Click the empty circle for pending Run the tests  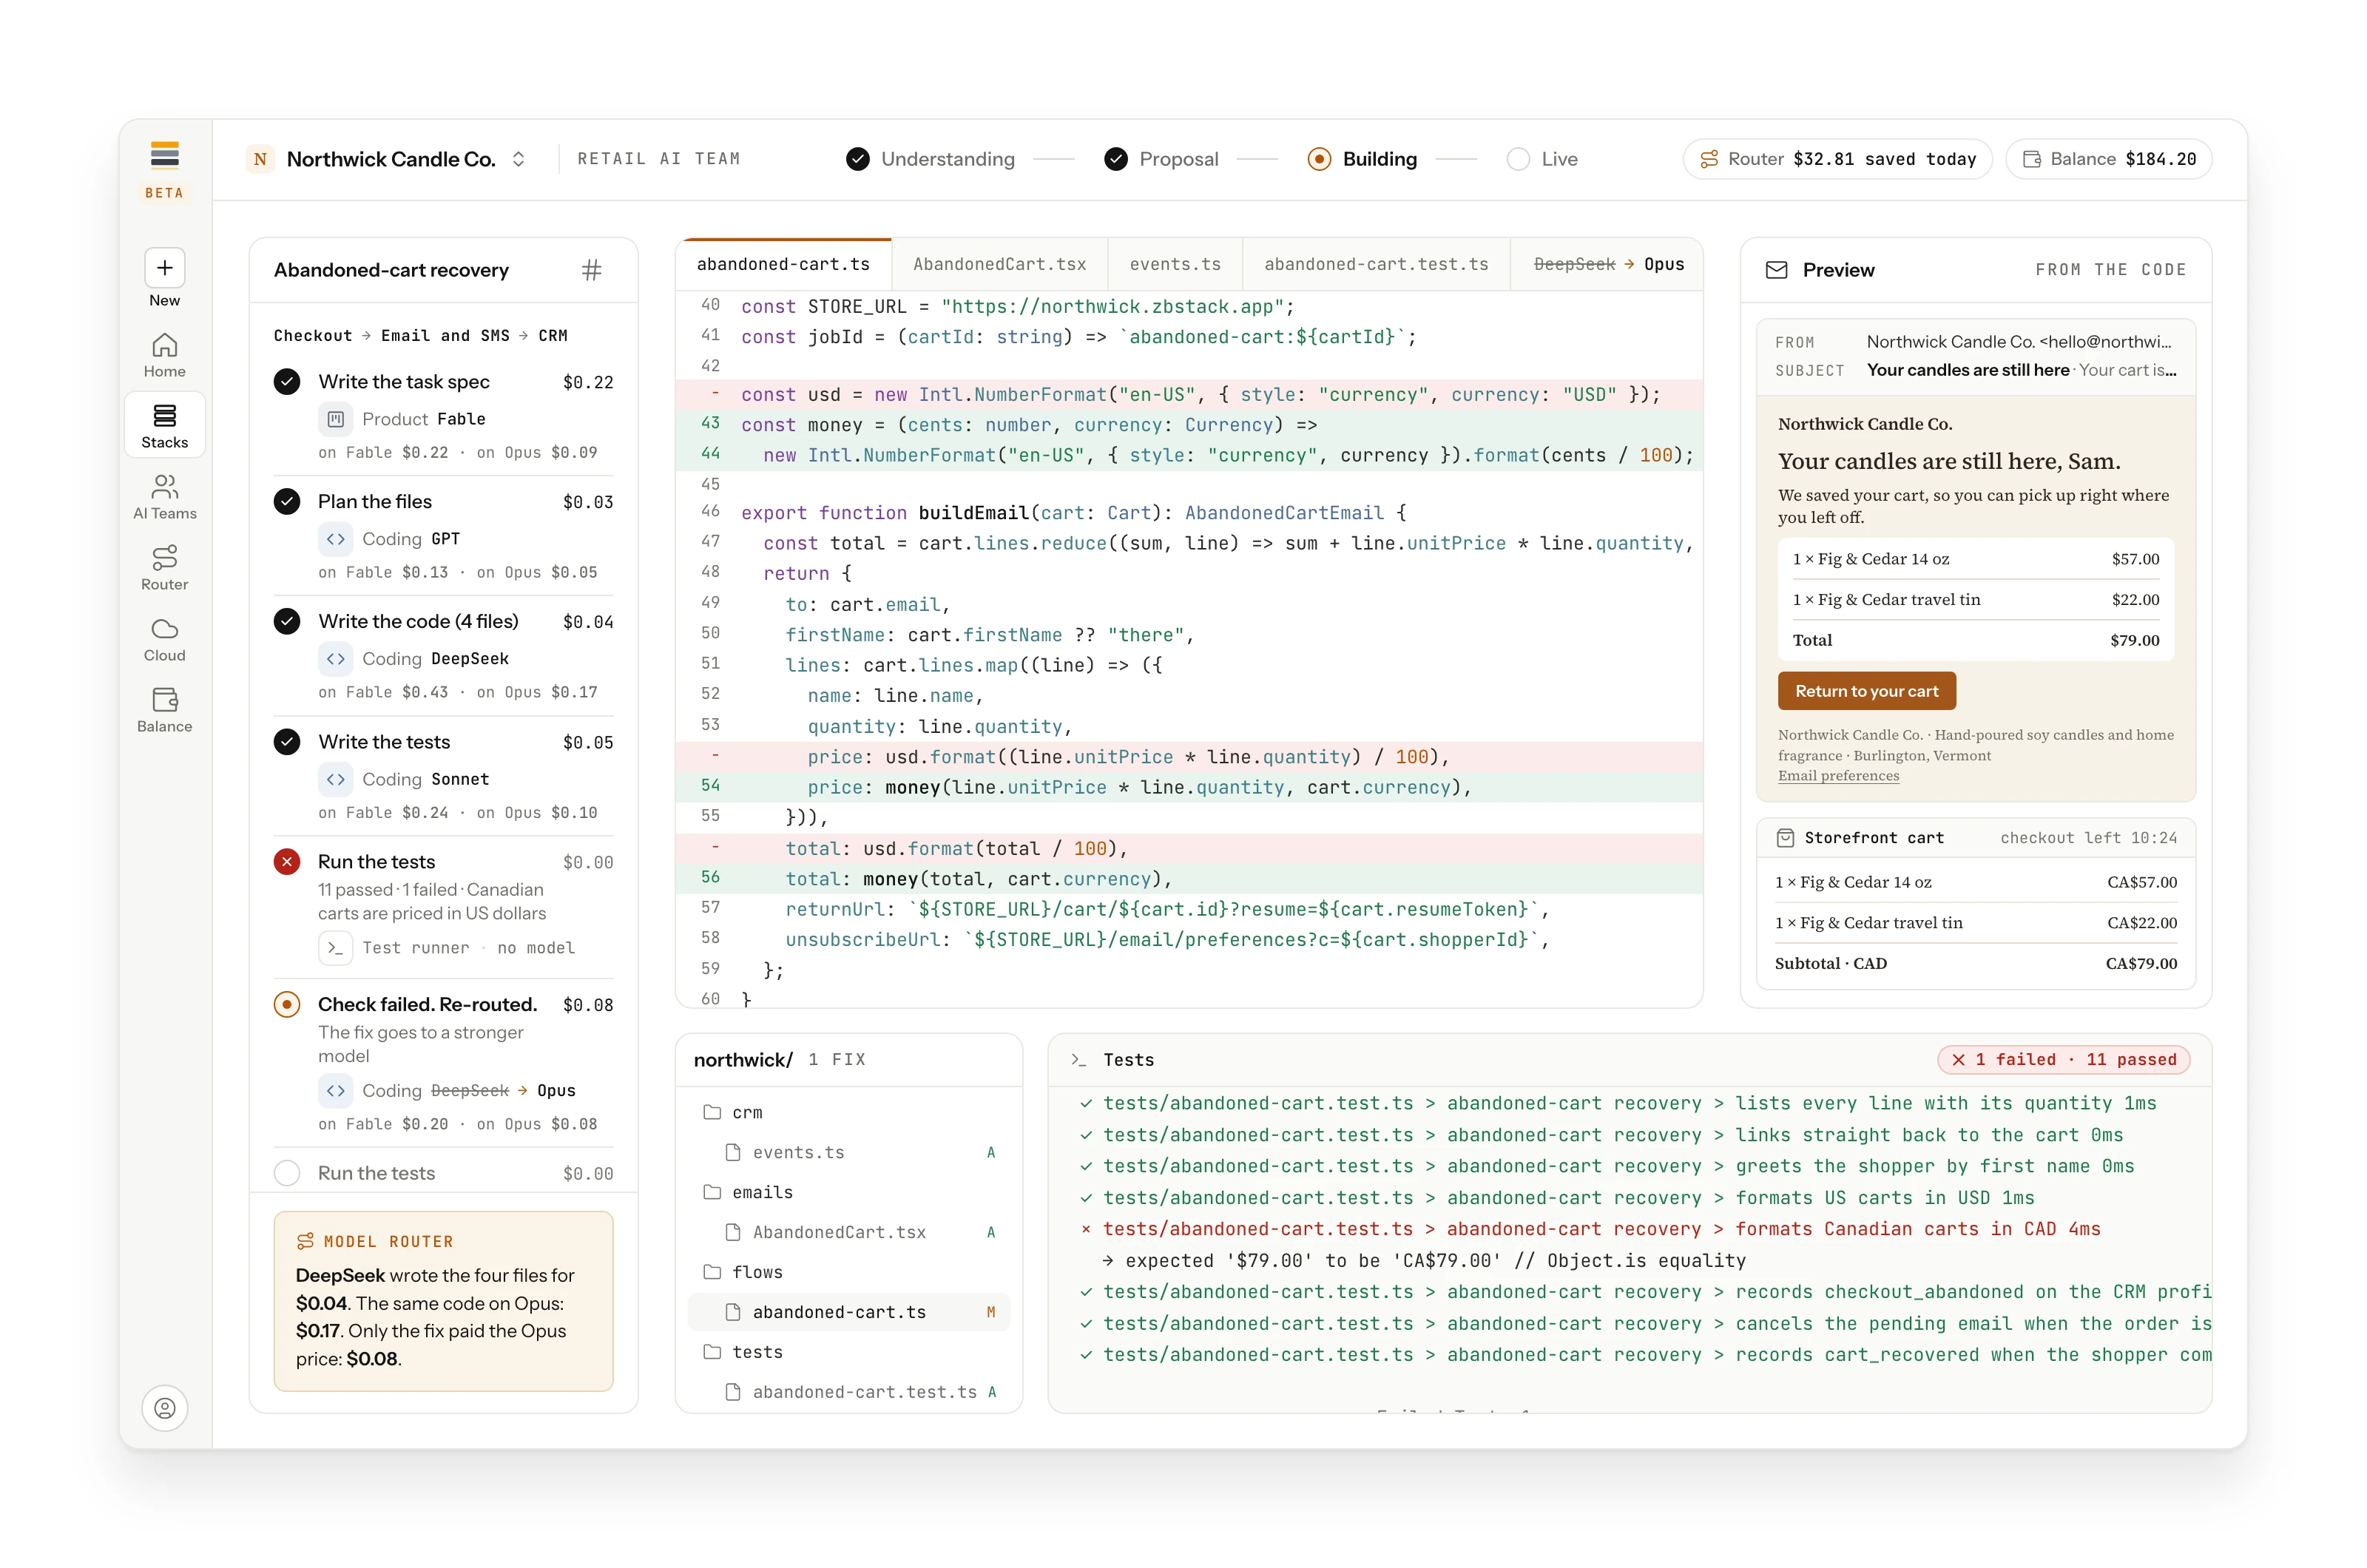pos(287,1173)
